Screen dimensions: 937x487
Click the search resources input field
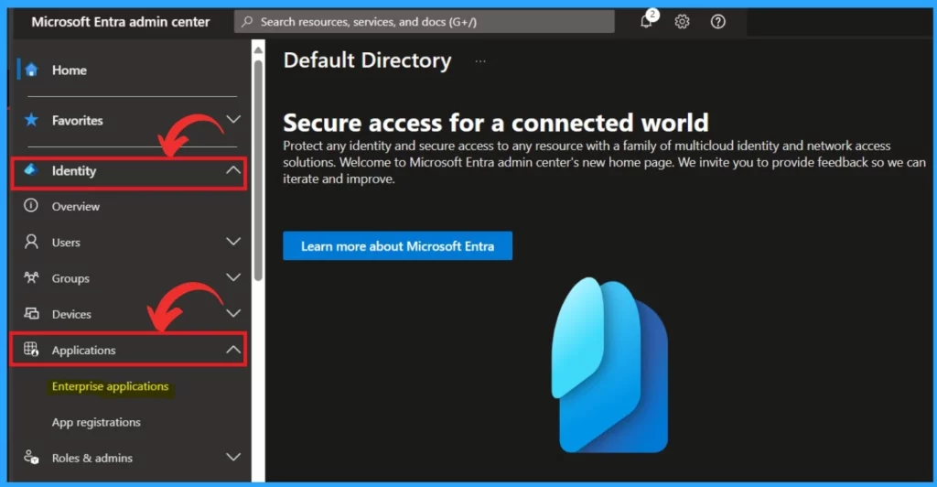425,21
